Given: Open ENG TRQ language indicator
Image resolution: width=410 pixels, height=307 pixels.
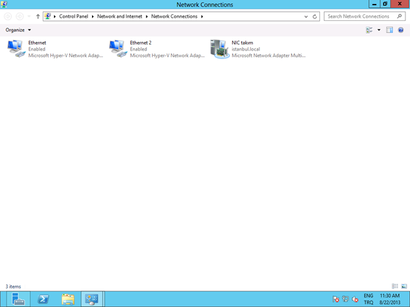Looking at the screenshot, I should (369, 299).
